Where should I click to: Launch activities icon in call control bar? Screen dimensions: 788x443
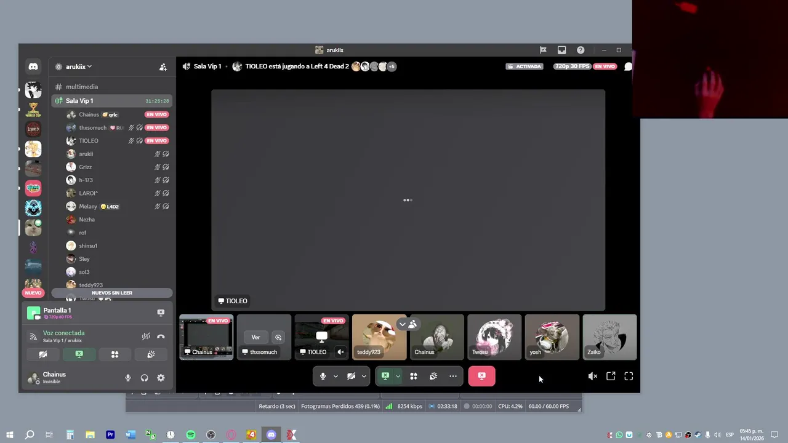(414, 376)
